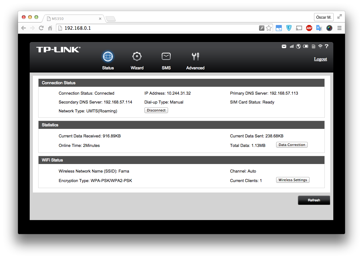Enter fullscreen with the expand arrows icon
The width and height of the screenshot is (363, 259).
(x=339, y=16)
